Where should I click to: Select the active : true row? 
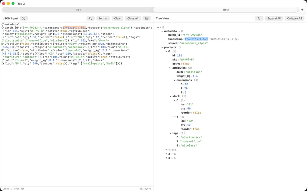181,64
